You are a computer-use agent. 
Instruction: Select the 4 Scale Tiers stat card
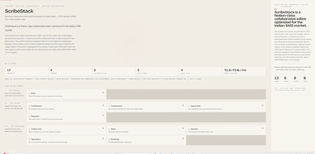pos(201,71)
